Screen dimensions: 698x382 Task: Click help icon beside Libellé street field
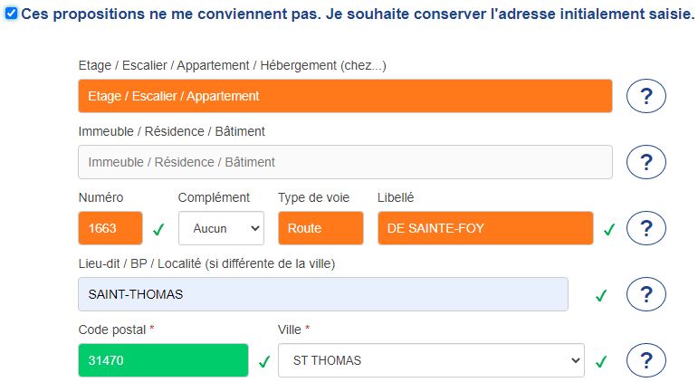coord(646,228)
